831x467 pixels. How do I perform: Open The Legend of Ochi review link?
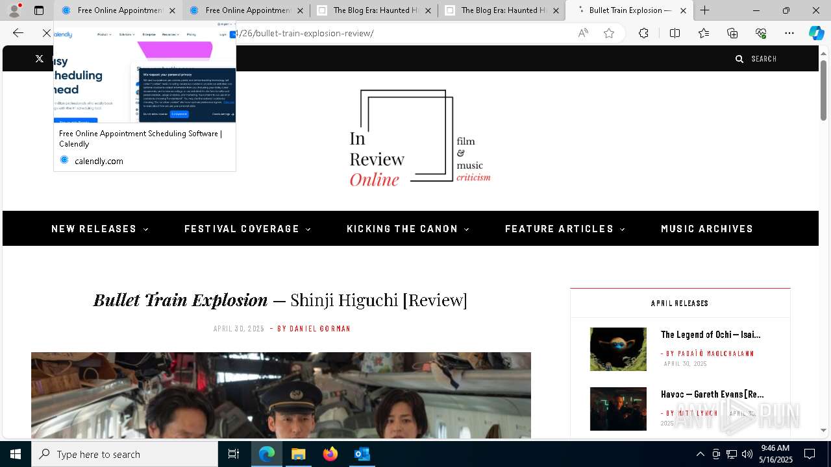point(710,335)
